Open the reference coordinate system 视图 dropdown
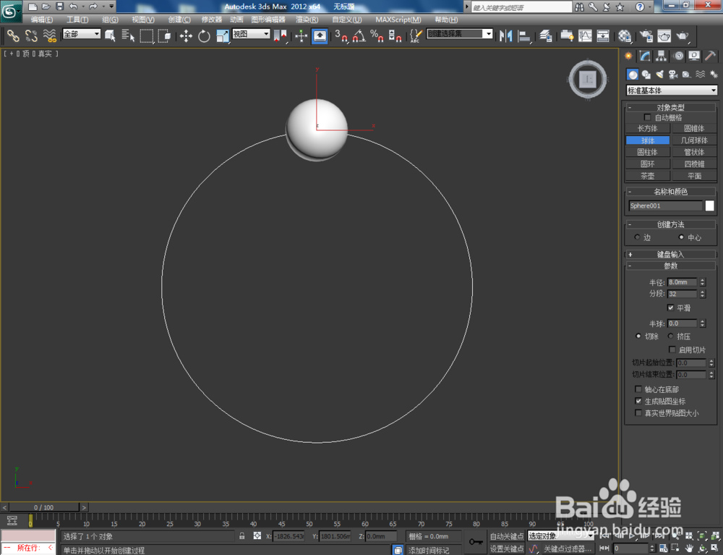Viewport: 723px width, 555px height. coord(250,33)
